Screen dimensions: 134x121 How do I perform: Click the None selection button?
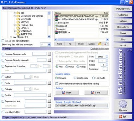point(59,44)
